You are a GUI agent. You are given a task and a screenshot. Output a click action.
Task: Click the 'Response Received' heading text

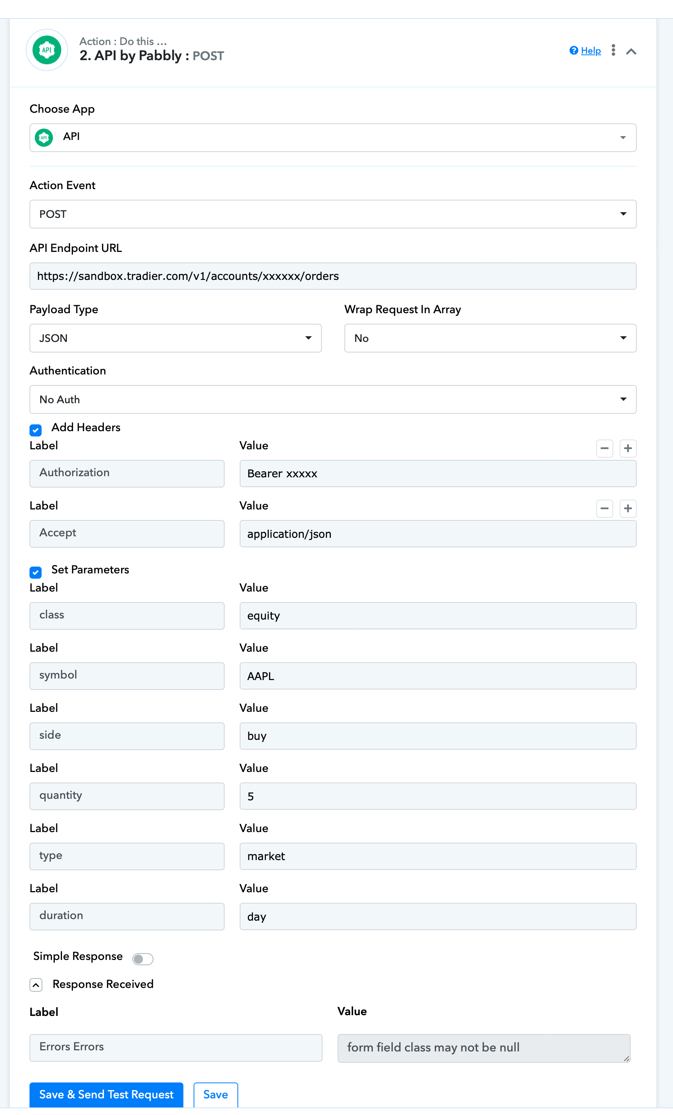(103, 984)
